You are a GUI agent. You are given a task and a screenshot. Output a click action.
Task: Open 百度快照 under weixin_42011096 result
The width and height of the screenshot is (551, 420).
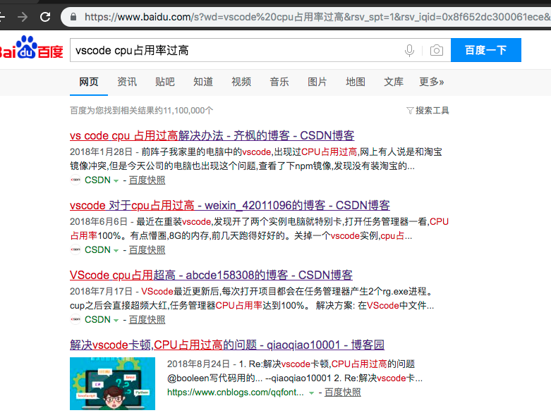tap(147, 250)
